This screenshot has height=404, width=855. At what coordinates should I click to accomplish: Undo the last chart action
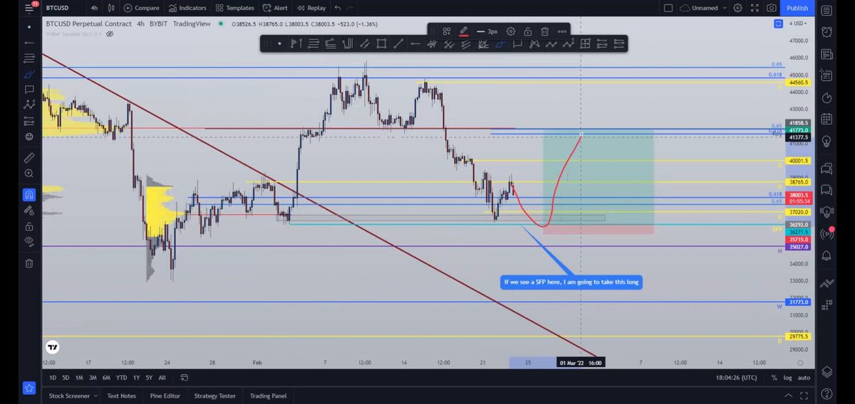[338, 9]
